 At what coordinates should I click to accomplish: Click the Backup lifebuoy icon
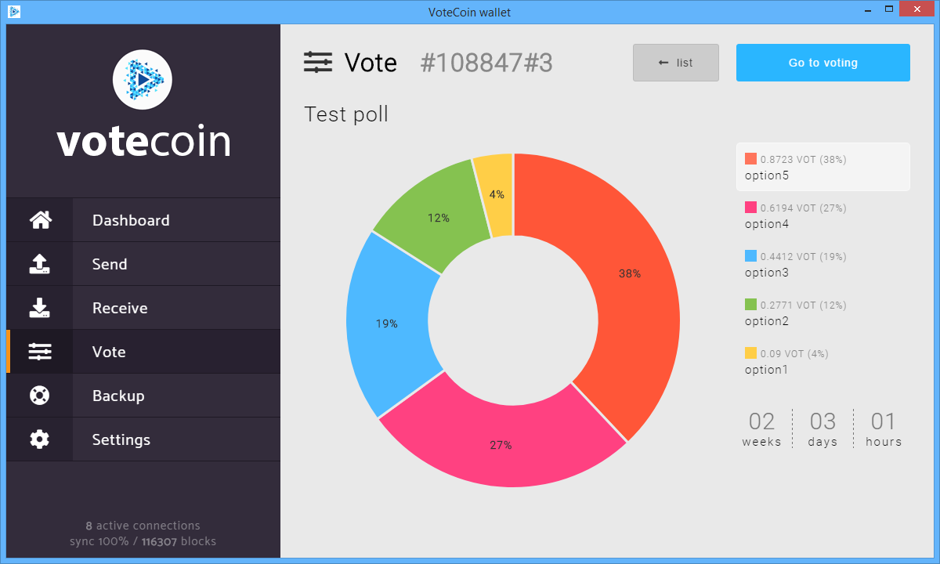click(40, 396)
